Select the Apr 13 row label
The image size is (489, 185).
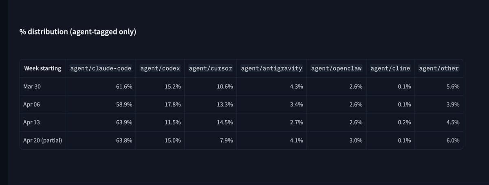click(32, 122)
